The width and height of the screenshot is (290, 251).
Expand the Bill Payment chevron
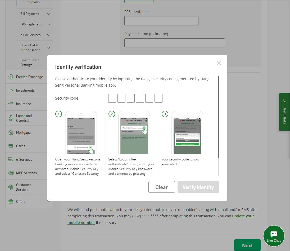click(49, 14)
